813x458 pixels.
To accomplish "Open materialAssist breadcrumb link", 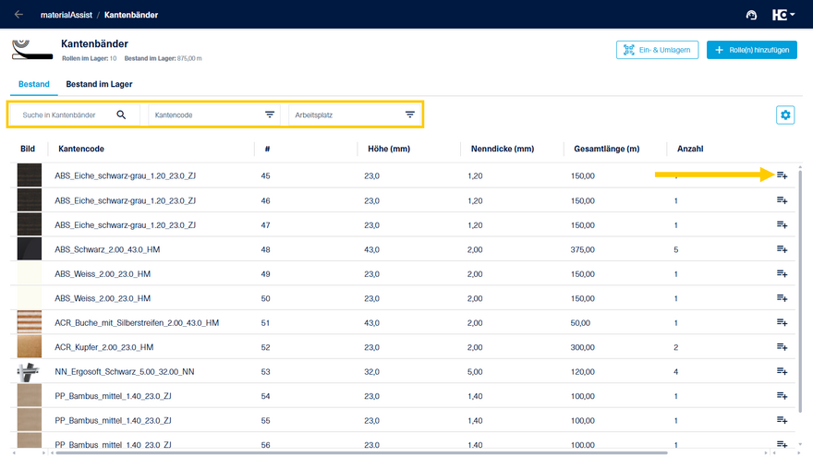I will (67, 15).
